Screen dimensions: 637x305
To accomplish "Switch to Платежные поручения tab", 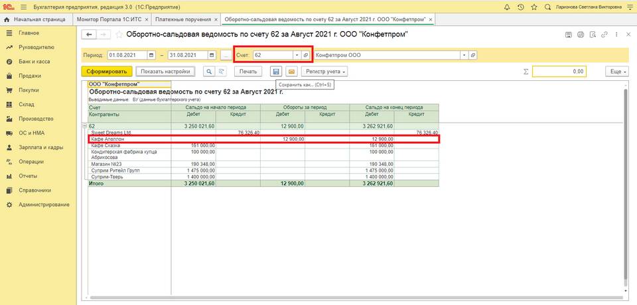I will click(187, 20).
